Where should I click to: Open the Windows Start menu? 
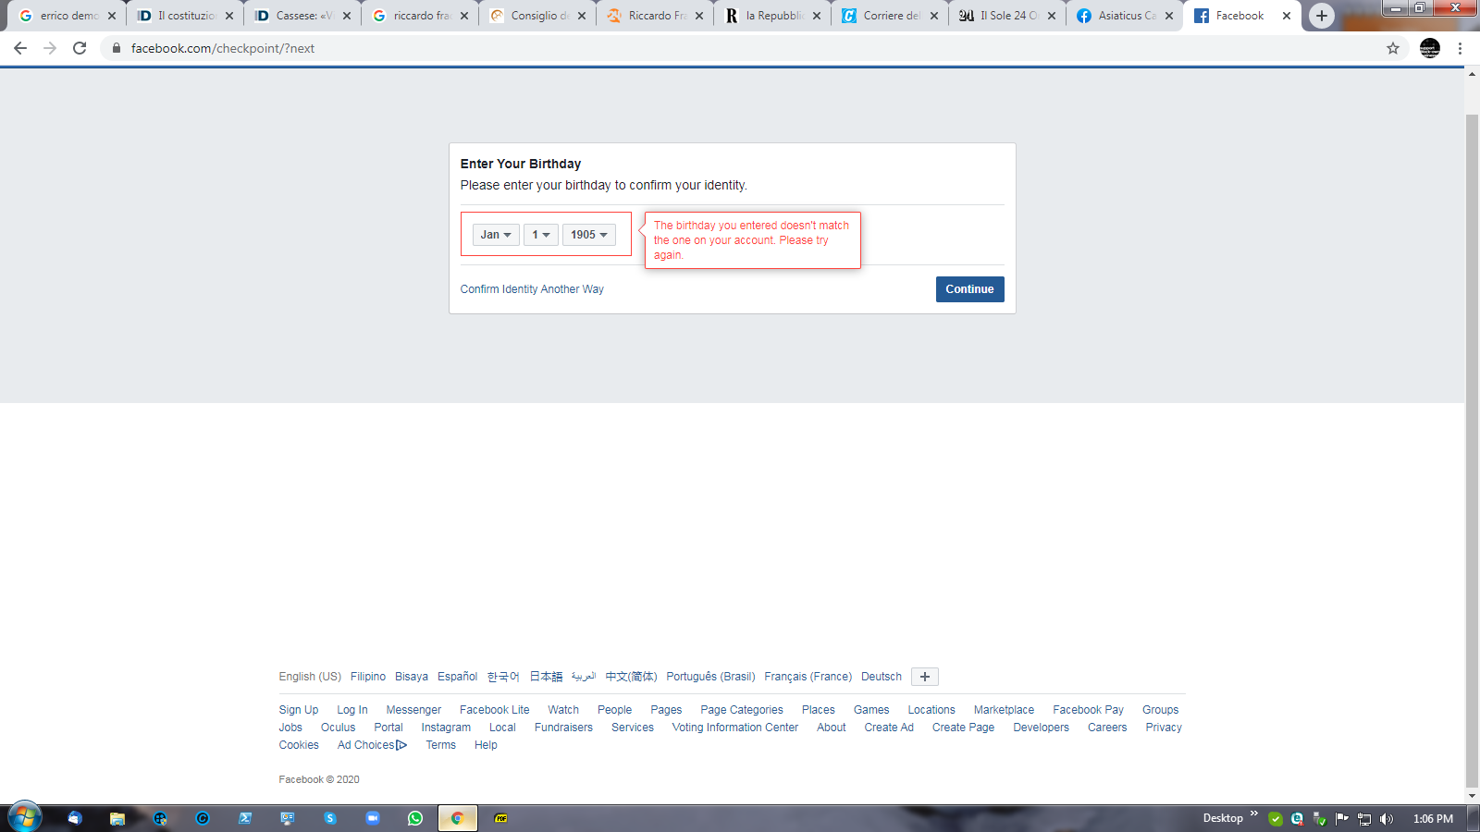25,818
